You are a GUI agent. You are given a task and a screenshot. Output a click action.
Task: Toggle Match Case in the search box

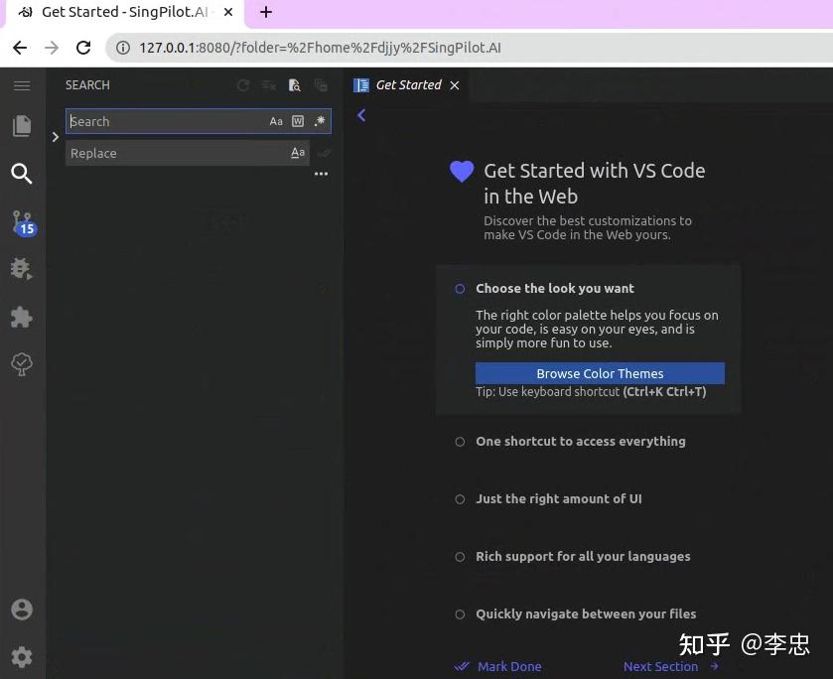tap(276, 120)
